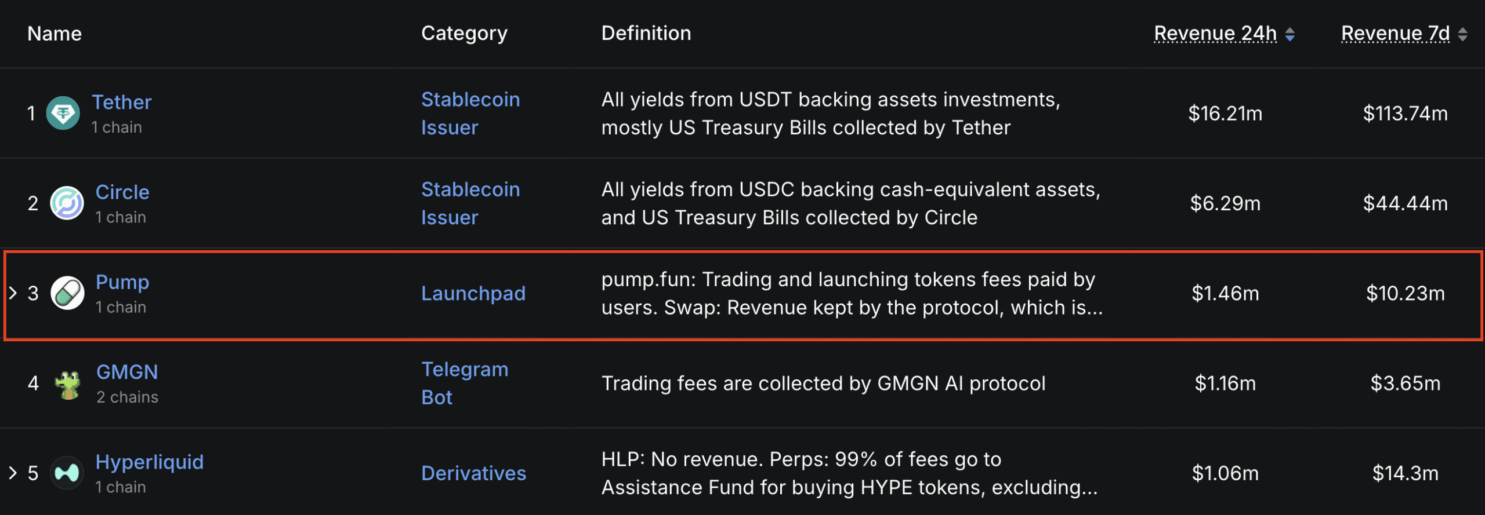Open the Pump protocol link

click(122, 282)
